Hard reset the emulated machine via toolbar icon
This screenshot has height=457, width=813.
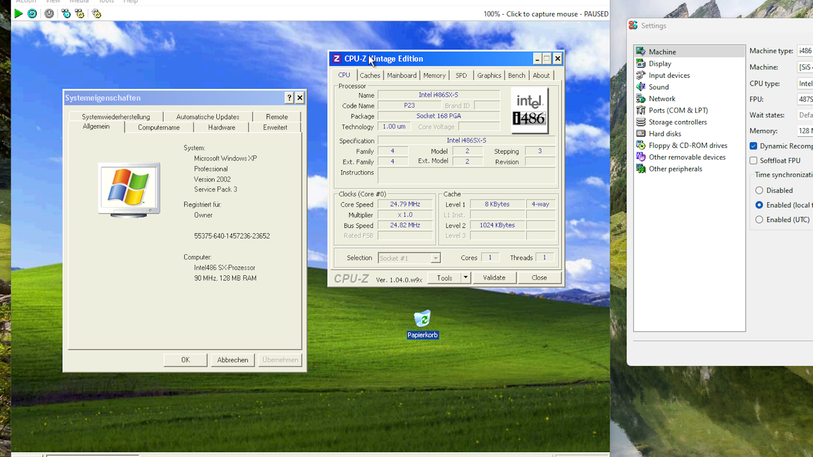coord(32,14)
